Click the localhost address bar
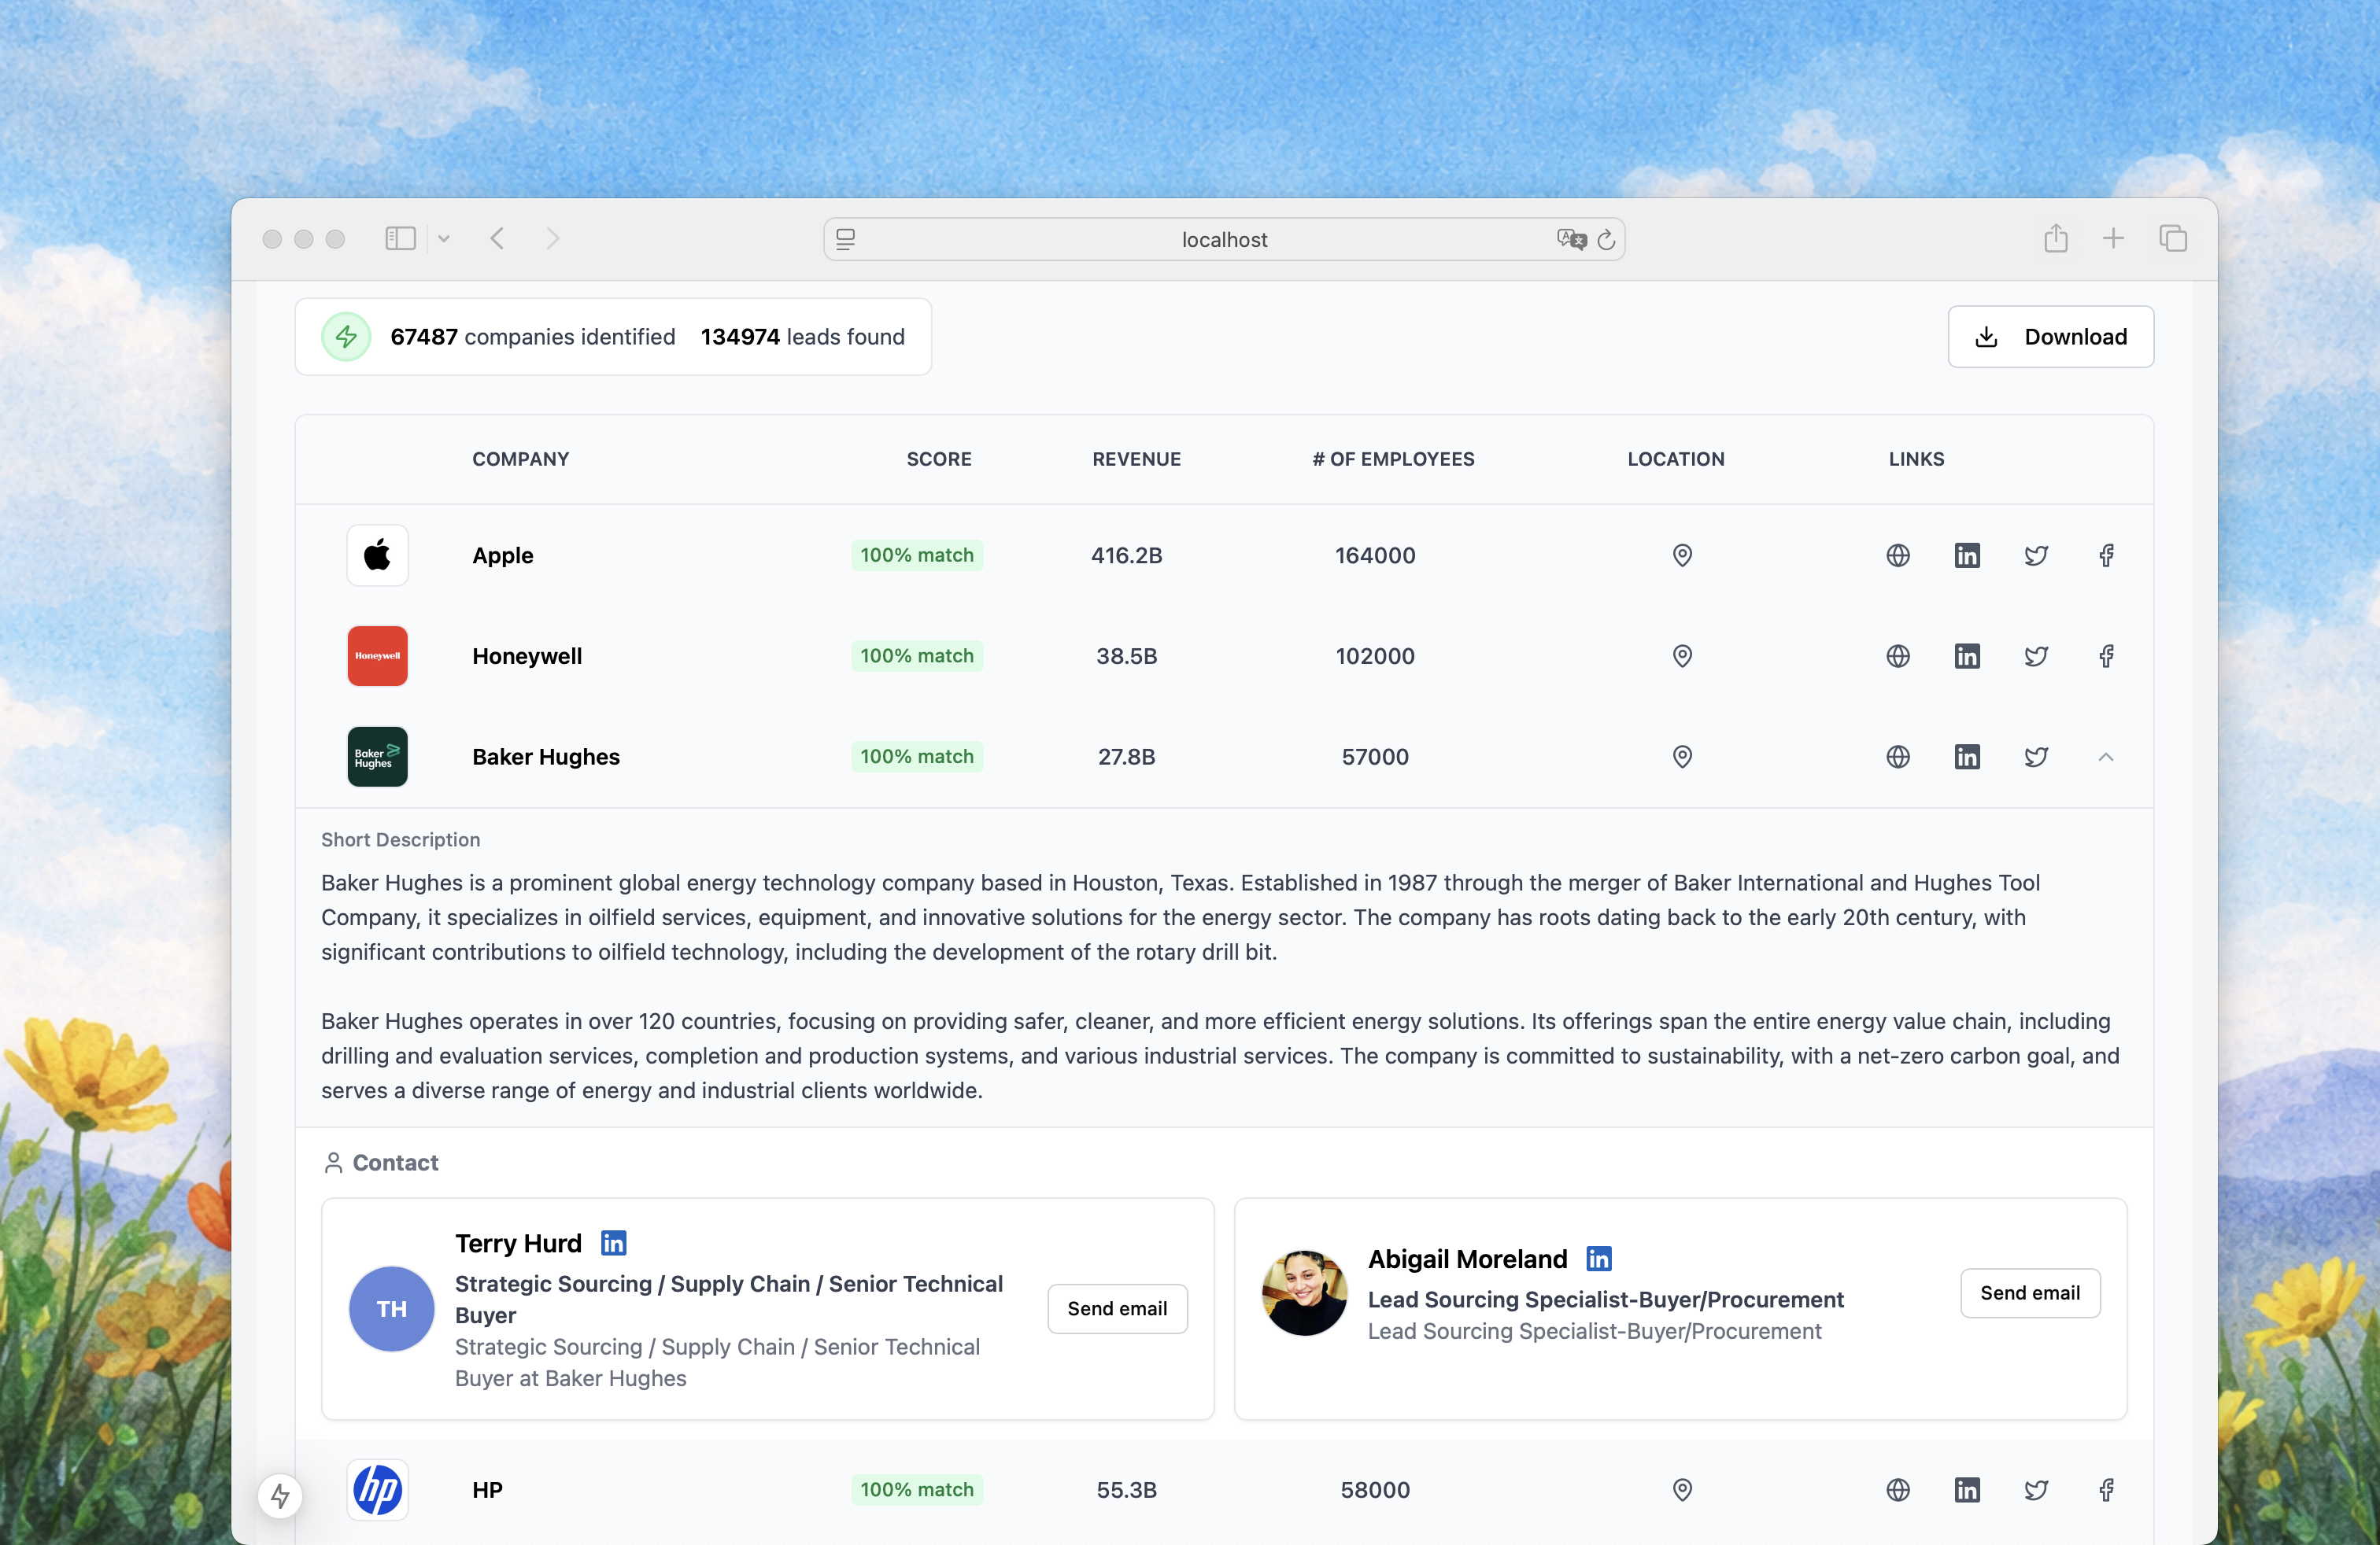The height and width of the screenshot is (1545, 2380). 1223,240
